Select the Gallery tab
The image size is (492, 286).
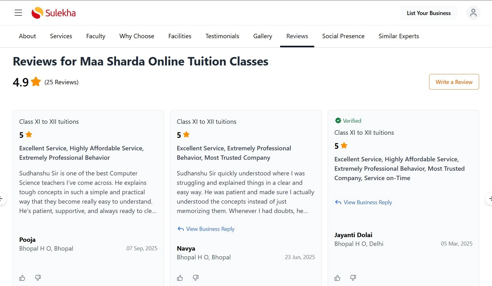pos(263,36)
